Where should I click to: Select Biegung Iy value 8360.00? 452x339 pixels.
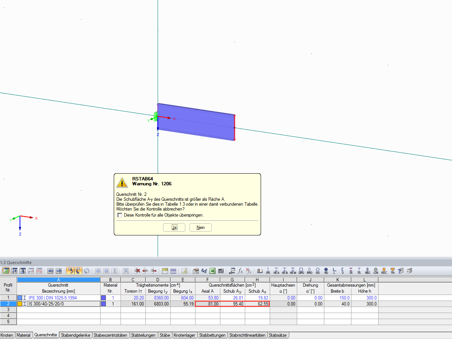click(x=158, y=298)
